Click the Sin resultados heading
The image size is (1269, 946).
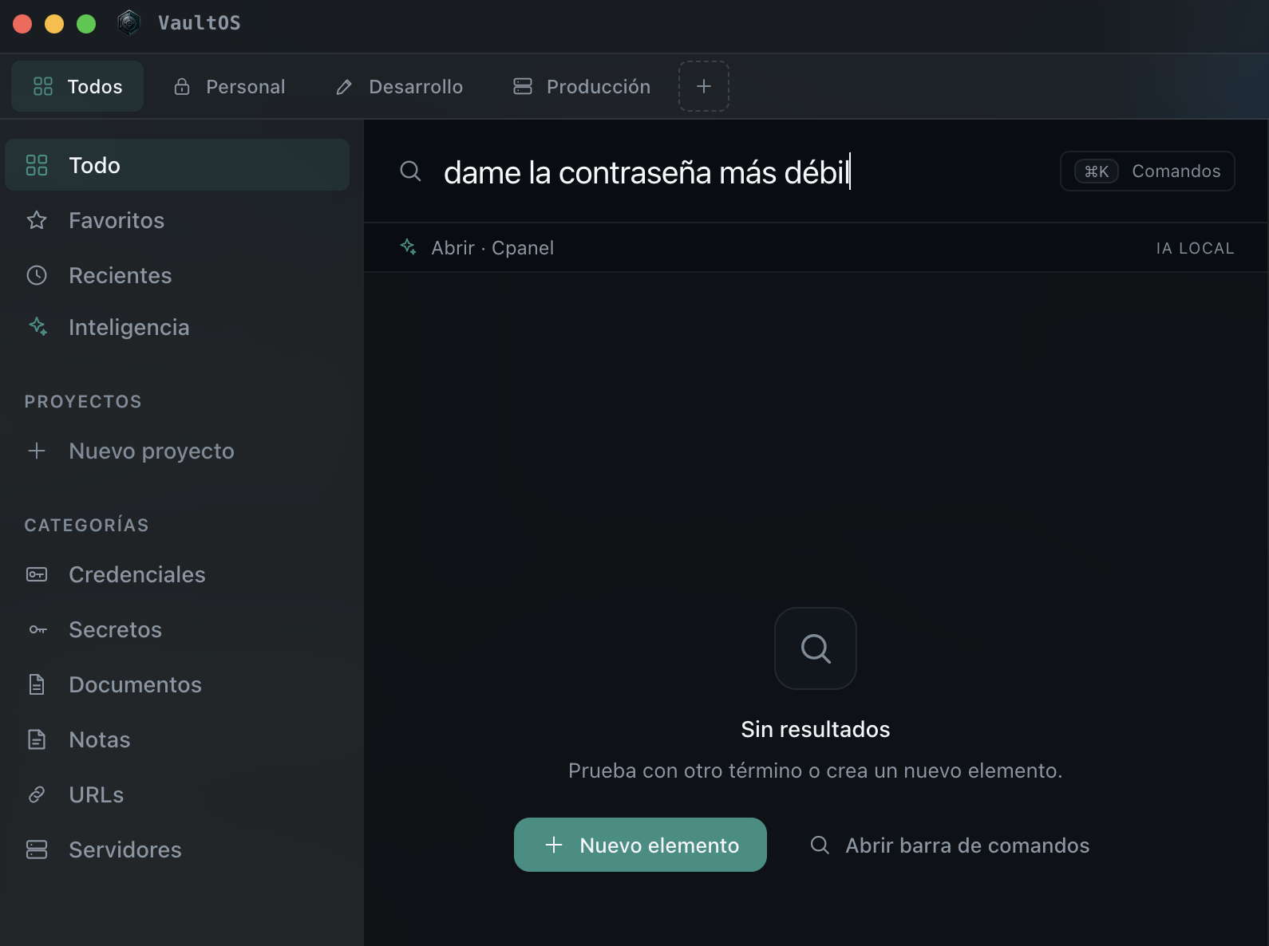[x=816, y=729]
